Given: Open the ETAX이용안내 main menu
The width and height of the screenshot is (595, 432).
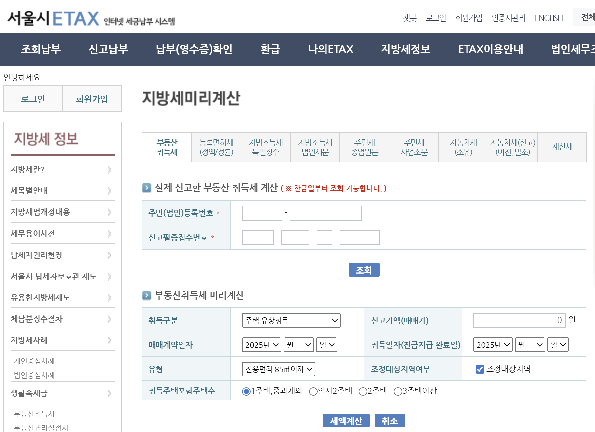Looking at the screenshot, I should pos(491,49).
